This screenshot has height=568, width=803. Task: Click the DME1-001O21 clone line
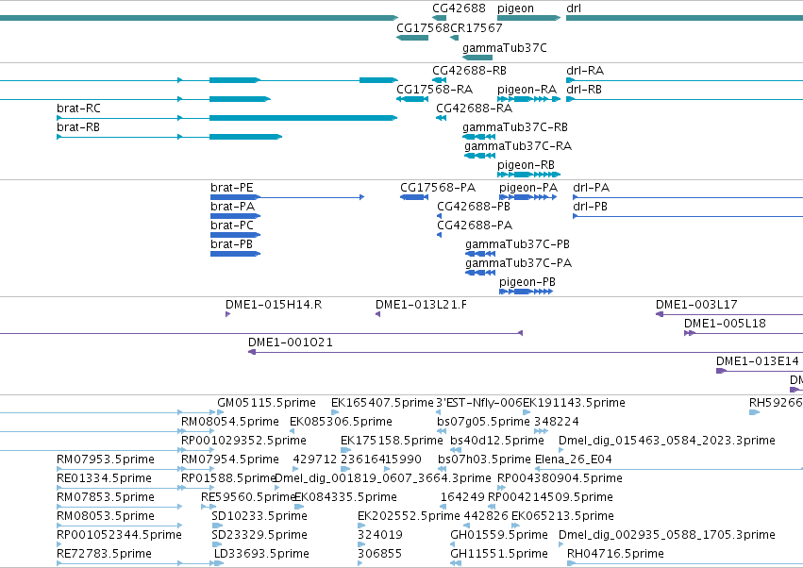click(x=526, y=352)
